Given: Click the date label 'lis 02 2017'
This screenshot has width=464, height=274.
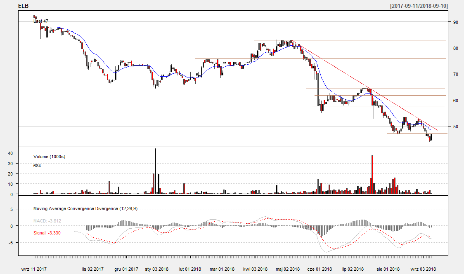Looking at the screenshot, I should point(93,269).
